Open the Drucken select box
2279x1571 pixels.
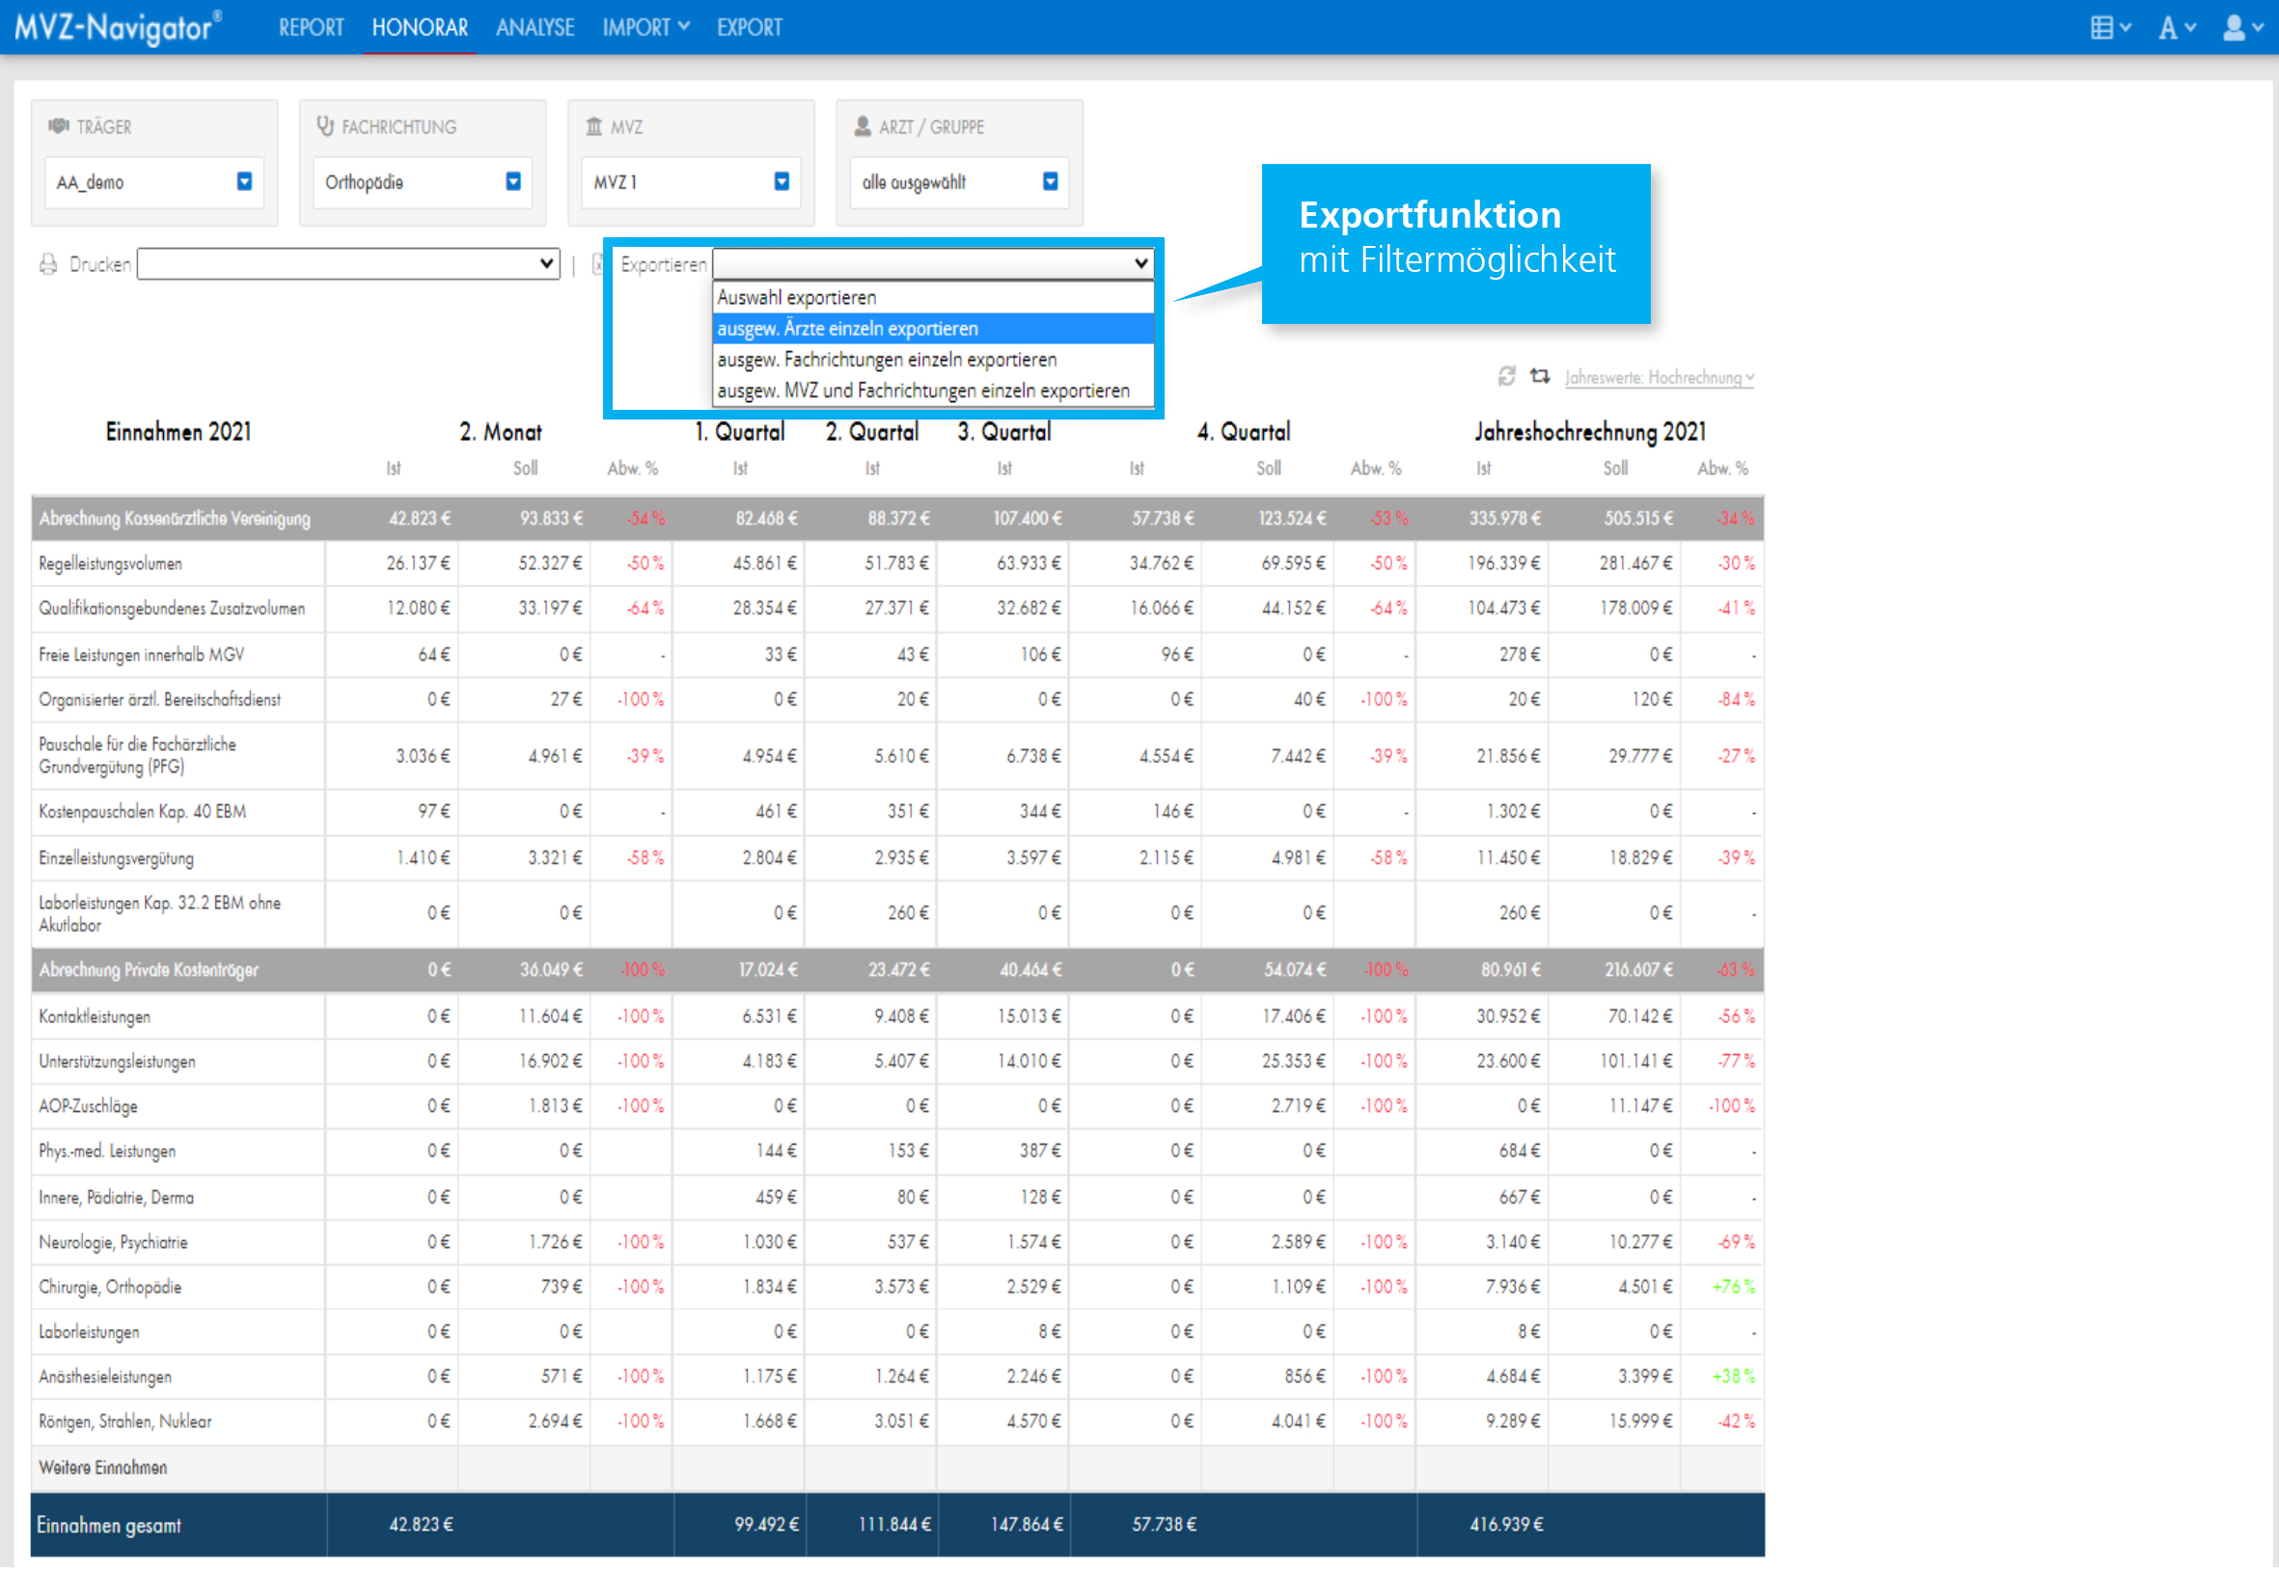pos(348,264)
